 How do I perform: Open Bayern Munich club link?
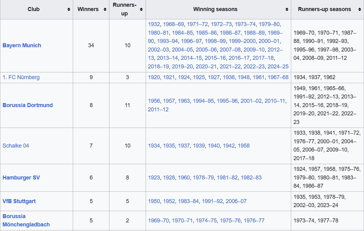(x=22, y=45)
